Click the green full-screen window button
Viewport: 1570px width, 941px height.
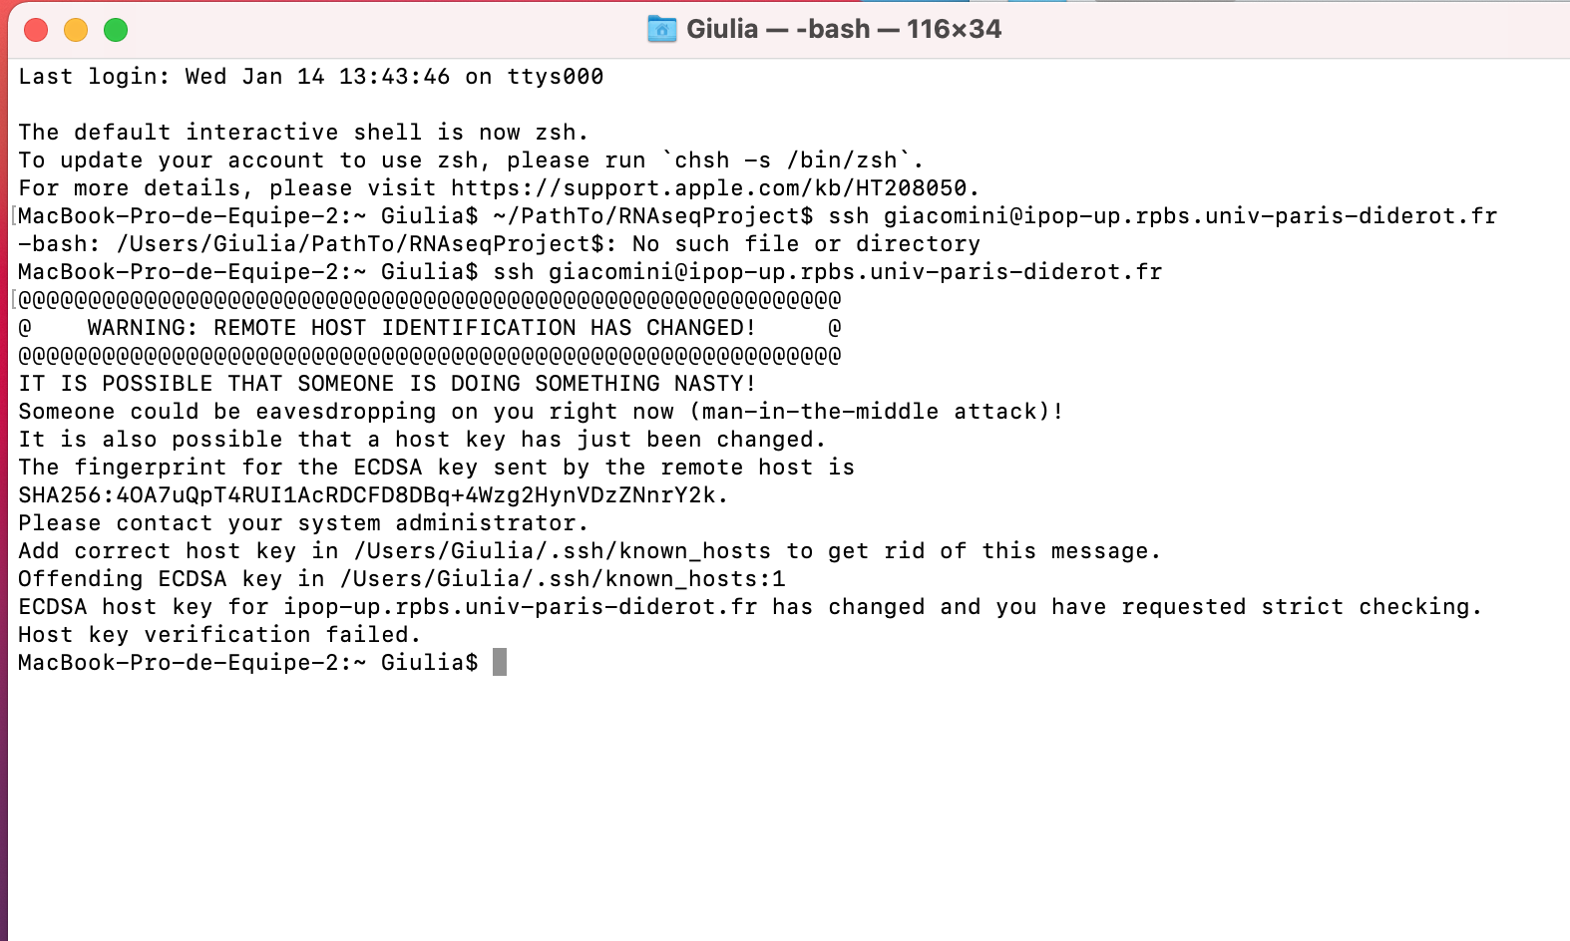pos(116,30)
